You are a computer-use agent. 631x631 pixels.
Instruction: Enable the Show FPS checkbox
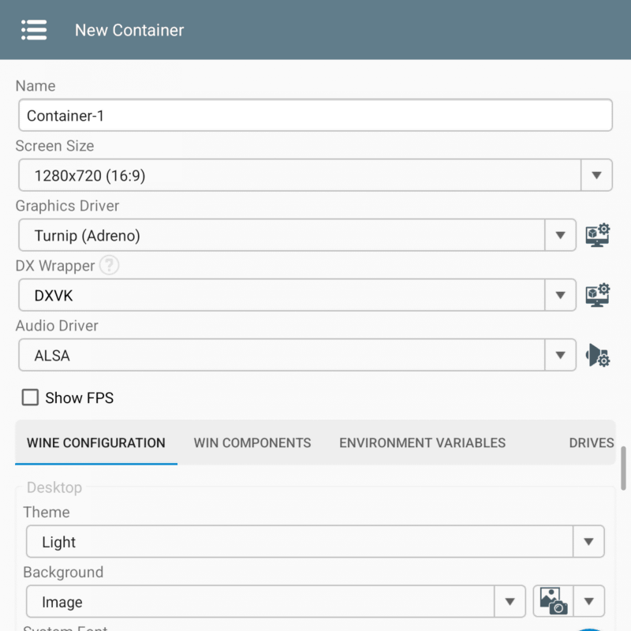[x=30, y=398]
